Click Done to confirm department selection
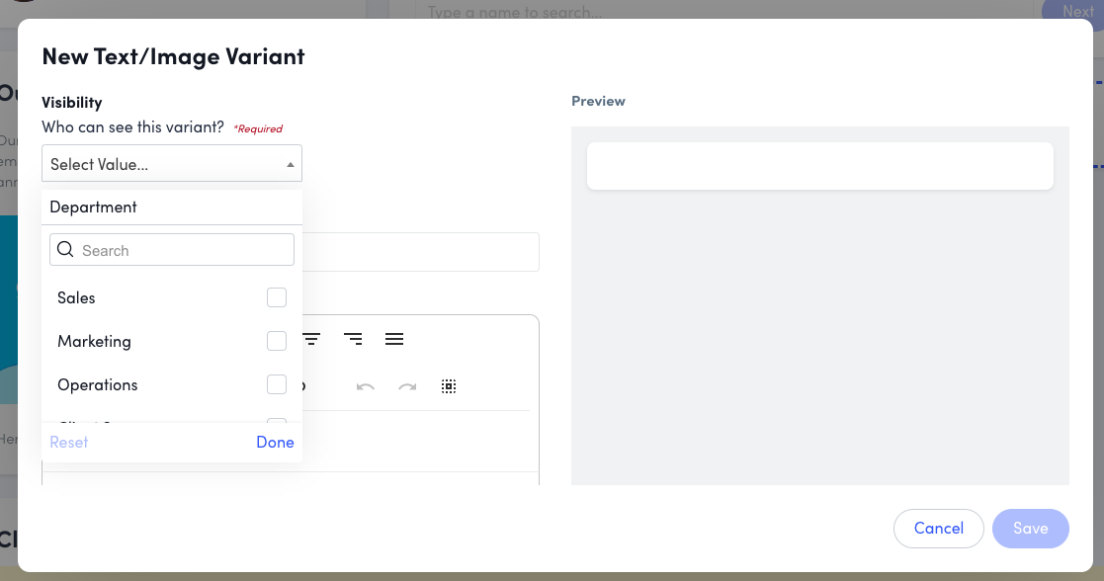 pyautogui.click(x=275, y=442)
